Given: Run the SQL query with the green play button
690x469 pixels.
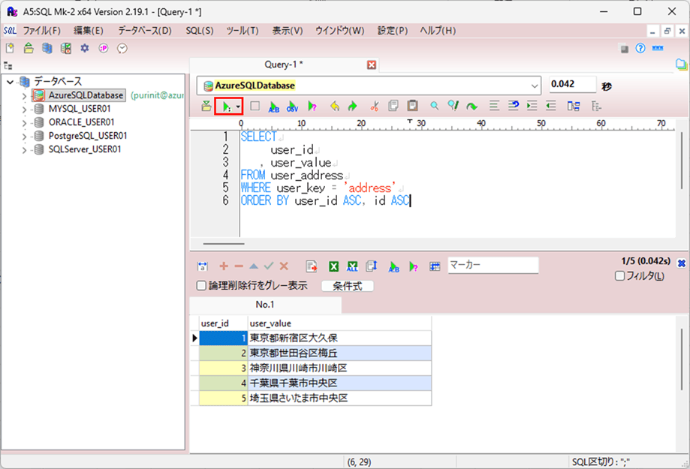Looking at the screenshot, I should tap(224, 107).
